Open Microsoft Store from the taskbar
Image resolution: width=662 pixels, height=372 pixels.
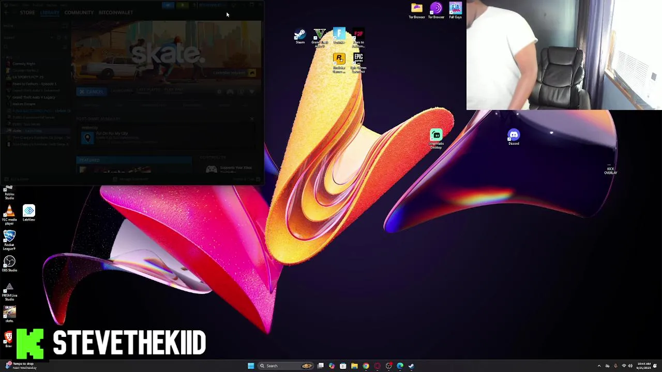click(343, 366)
